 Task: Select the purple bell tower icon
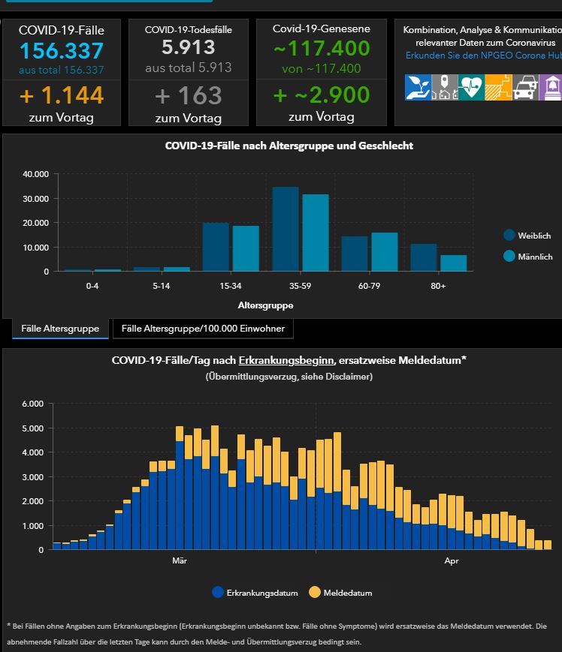tap(551, 87)
